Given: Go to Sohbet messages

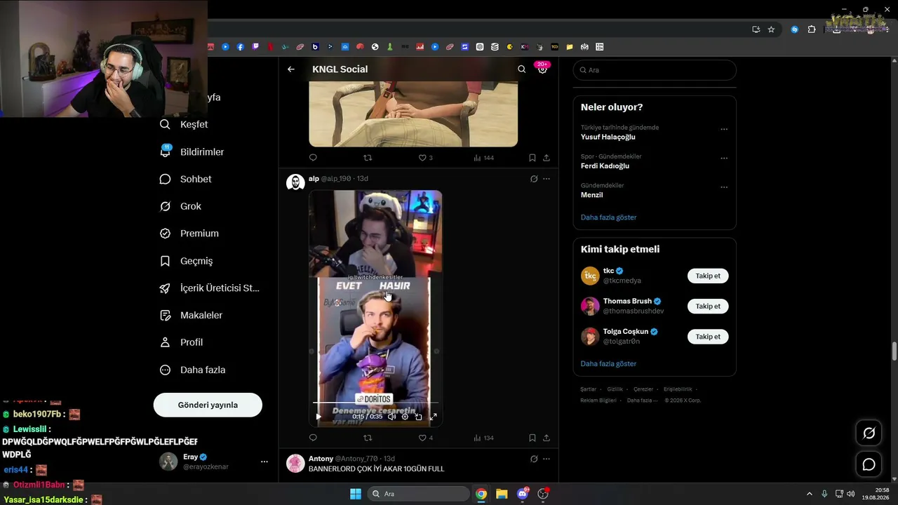Looking at the screenshot, I should click(x=186, y=179).
